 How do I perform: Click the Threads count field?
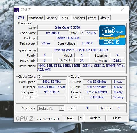(x=119, y=108)
